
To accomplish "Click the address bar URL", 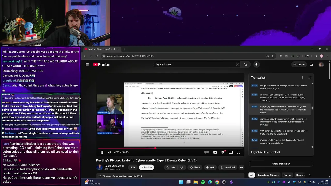I will 130,56.
